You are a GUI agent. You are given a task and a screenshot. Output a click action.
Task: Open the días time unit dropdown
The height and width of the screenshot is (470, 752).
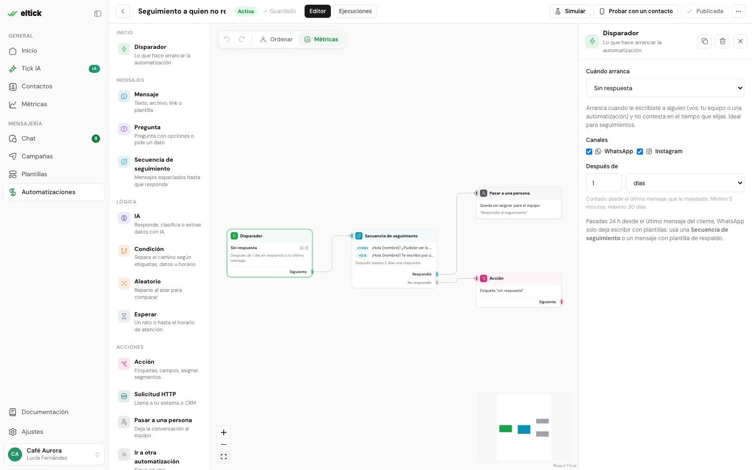pyautogui.click(x=685, y=183)
